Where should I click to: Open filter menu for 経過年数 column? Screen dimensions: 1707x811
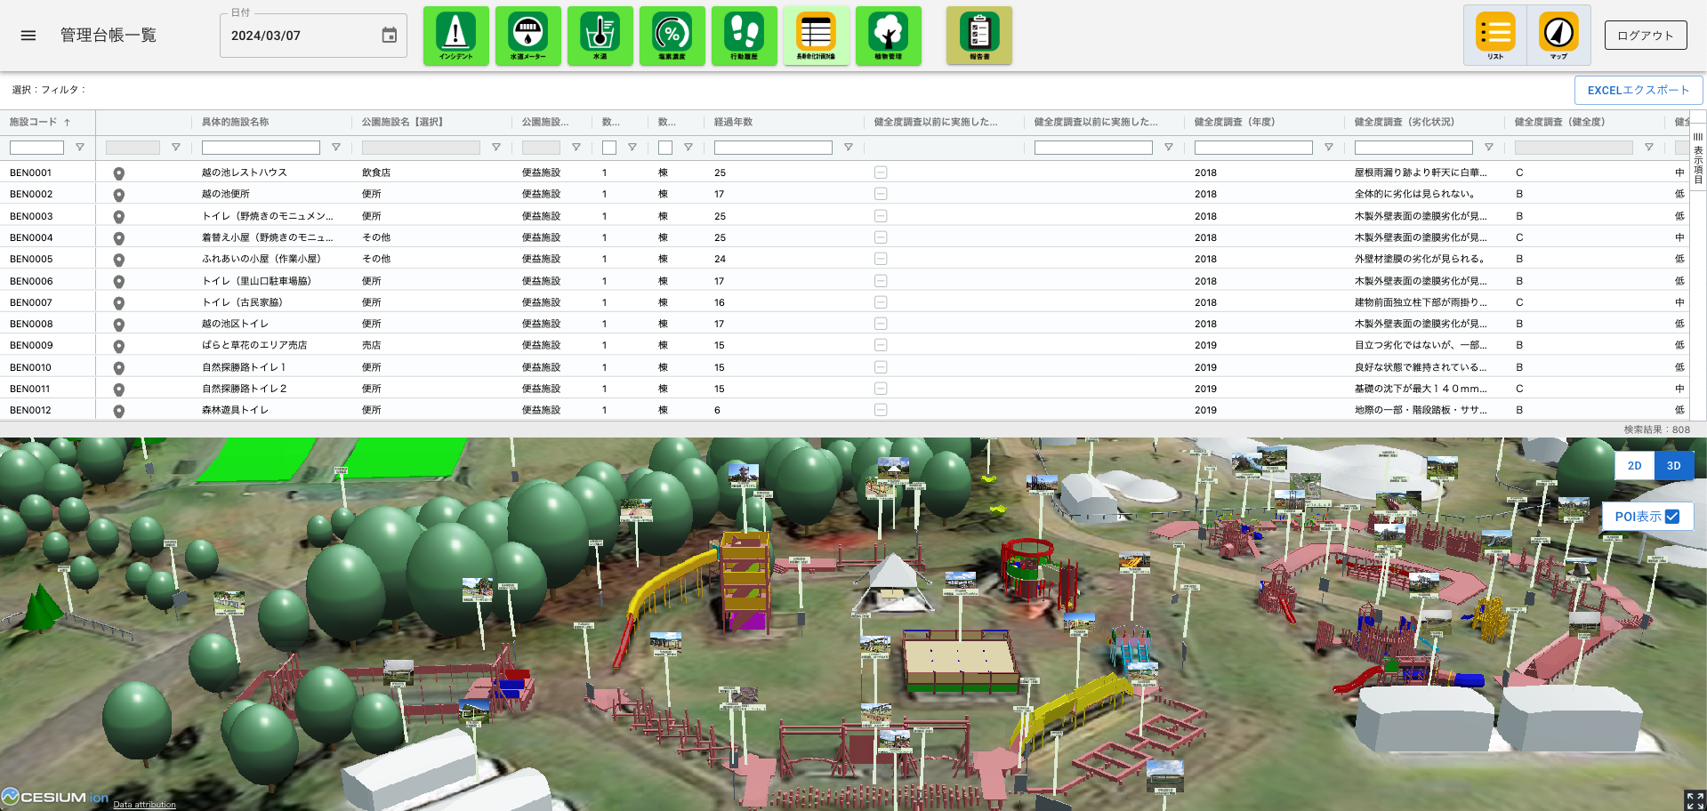coord(849,148)
